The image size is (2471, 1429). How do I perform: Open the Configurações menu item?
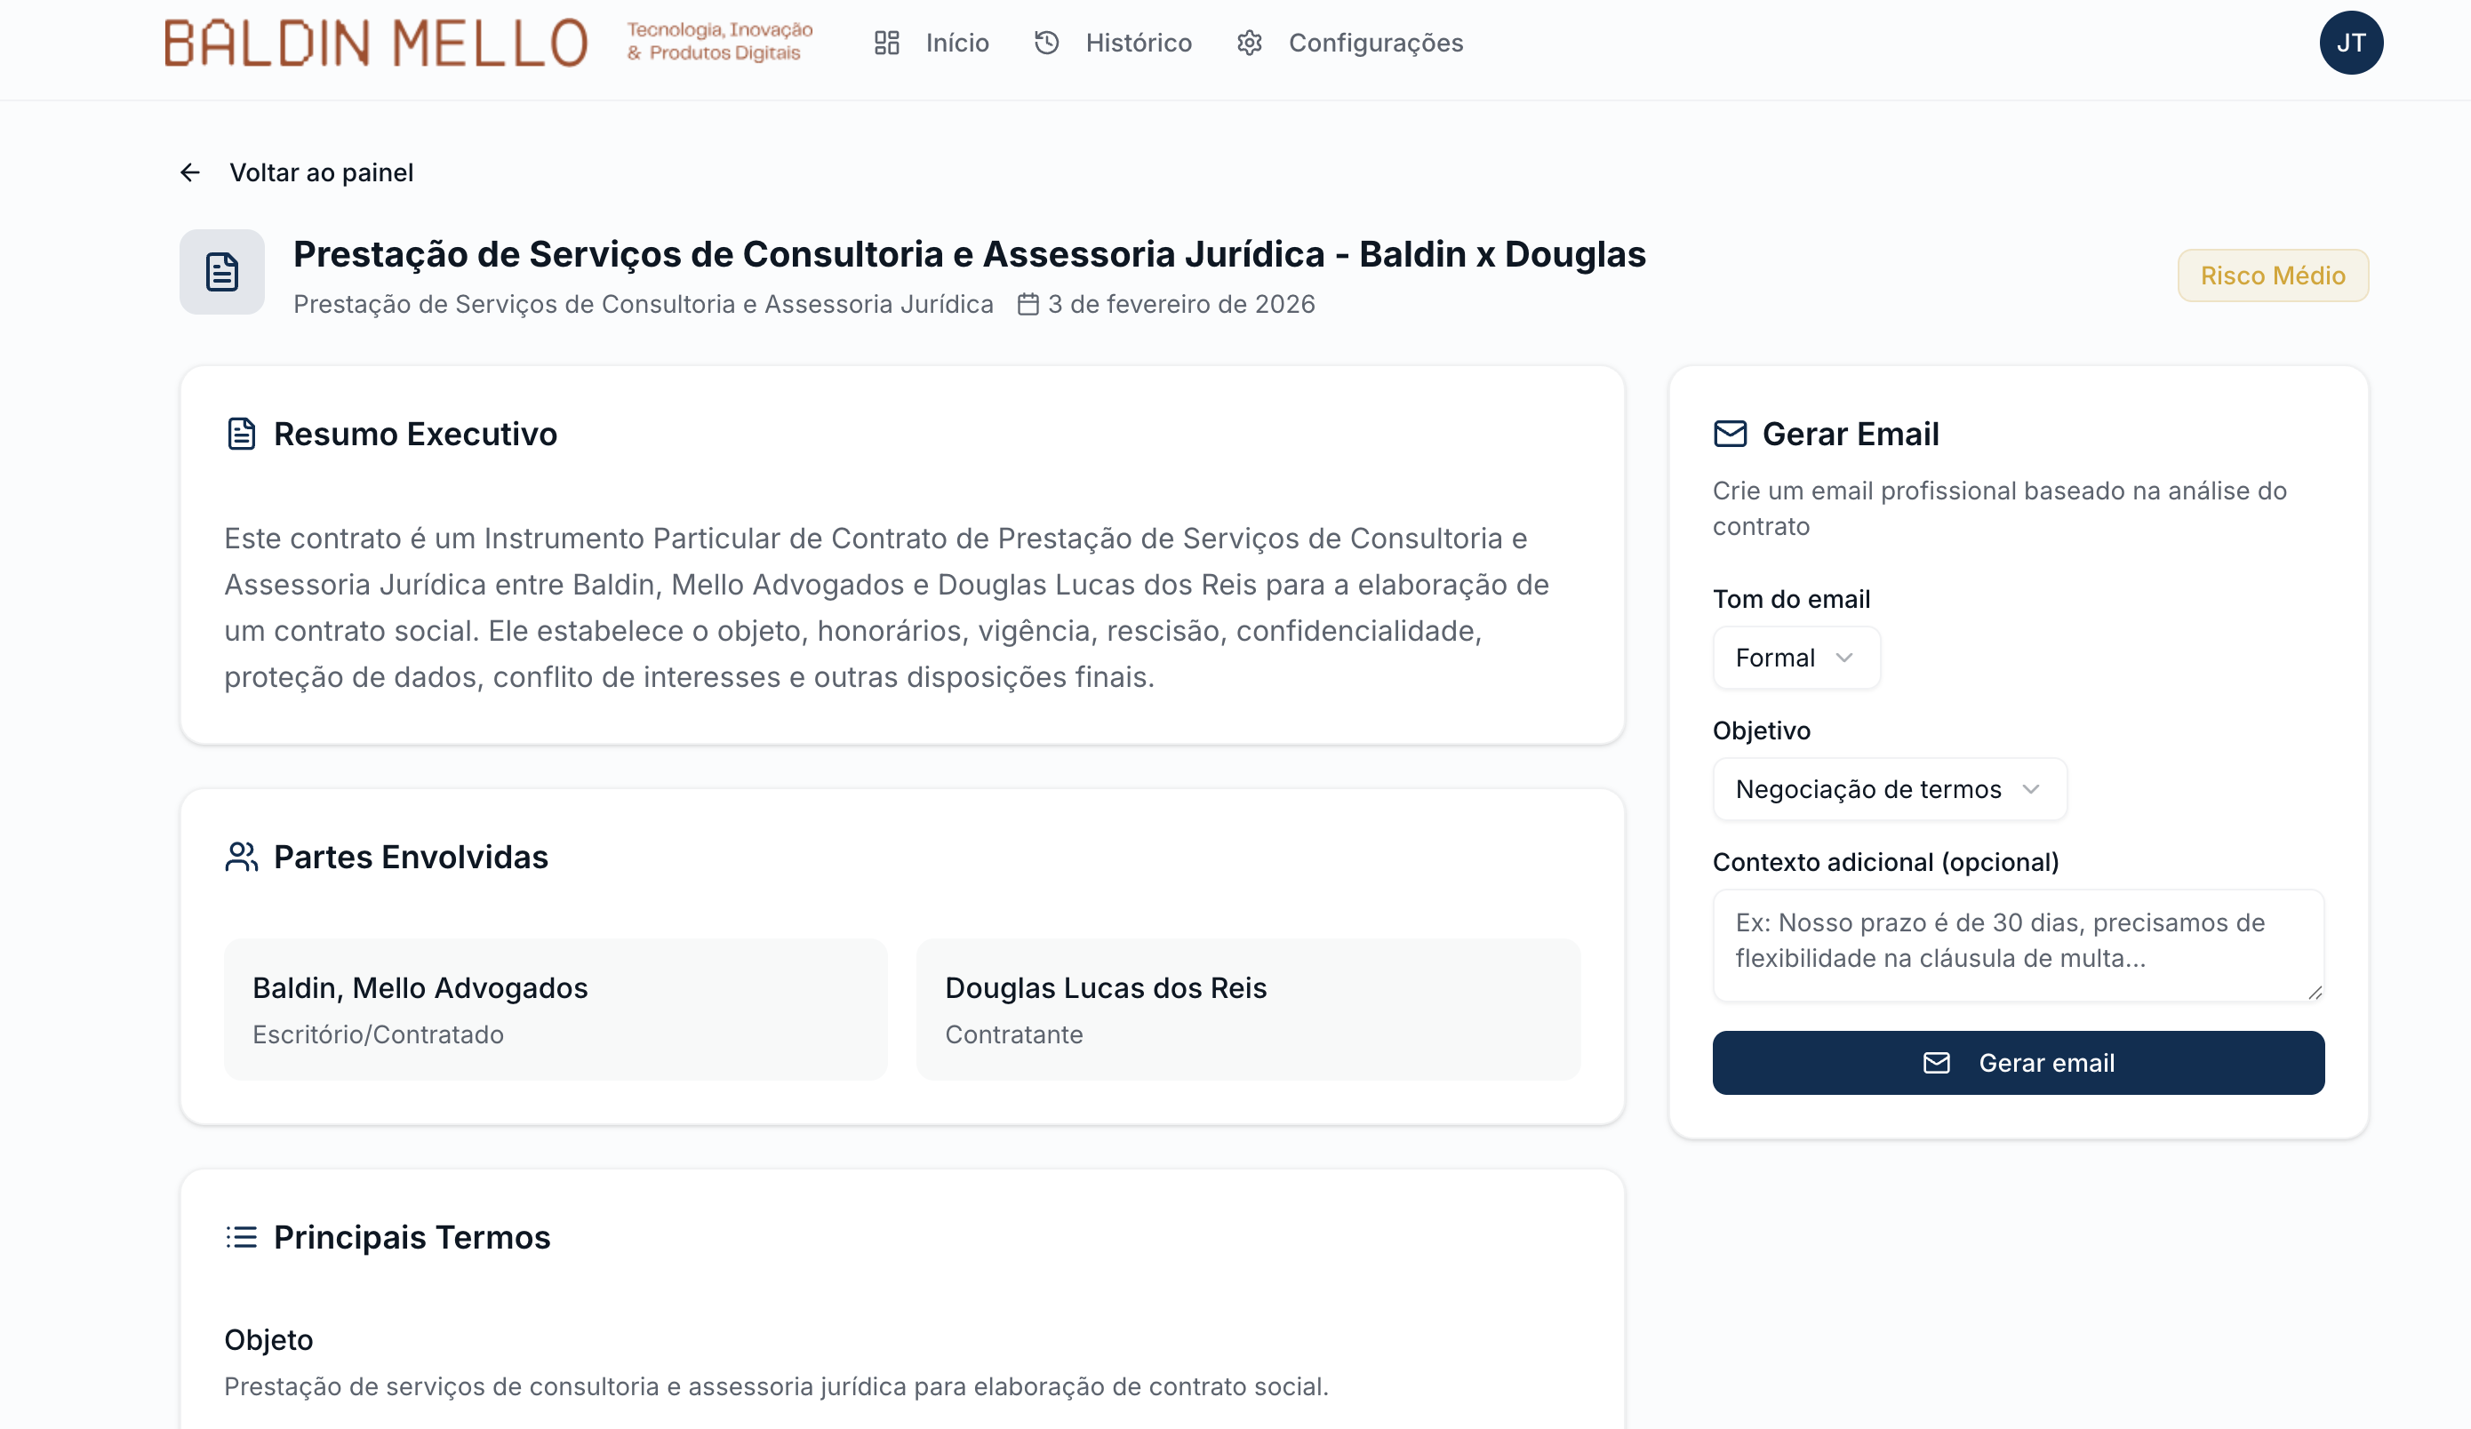click(x=1375, y=44)
